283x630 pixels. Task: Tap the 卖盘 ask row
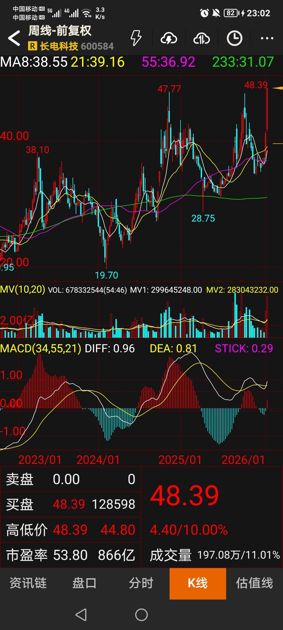click(70, 479)
